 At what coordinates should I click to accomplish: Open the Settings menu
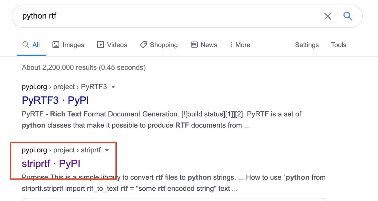(x=307, y=45)
